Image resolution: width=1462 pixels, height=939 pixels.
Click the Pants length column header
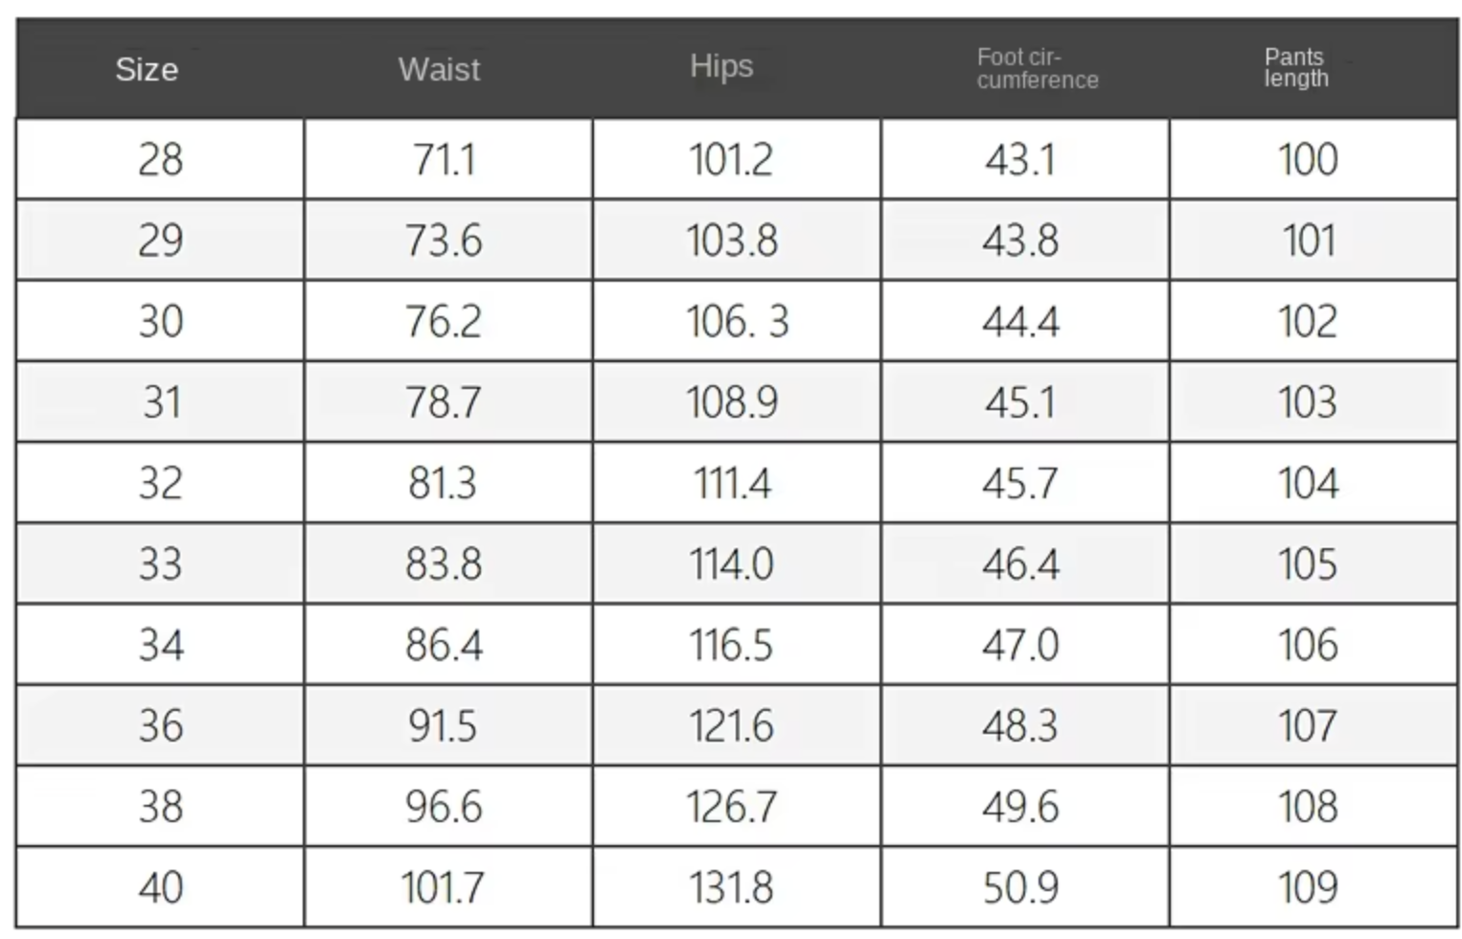[1295, 67]
